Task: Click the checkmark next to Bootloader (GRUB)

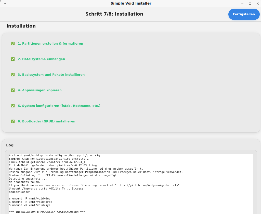Action: (x=13, y=121)
